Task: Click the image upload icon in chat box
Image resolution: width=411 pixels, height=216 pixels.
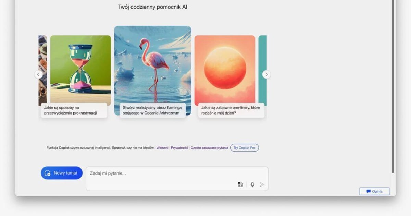Action: (x=240, y=184)
